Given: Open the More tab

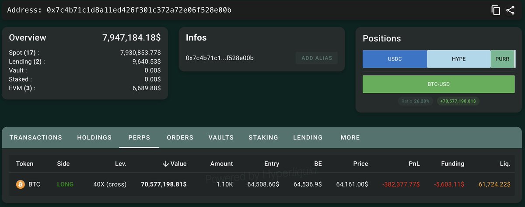Looking at the screenshot, I should 350,137.
